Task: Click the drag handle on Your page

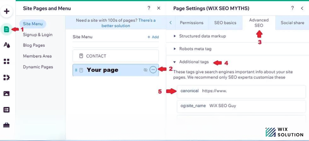Action: click(76, 70)
